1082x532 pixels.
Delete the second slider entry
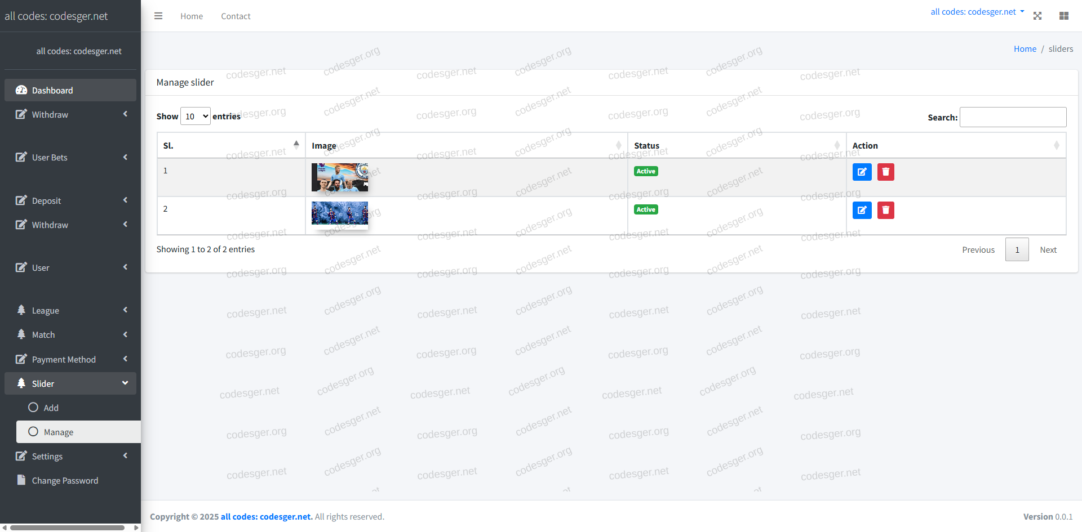(885, 210)
